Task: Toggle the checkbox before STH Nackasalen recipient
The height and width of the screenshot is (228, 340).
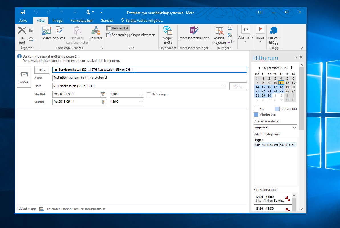Action: (x=89, y=69)
